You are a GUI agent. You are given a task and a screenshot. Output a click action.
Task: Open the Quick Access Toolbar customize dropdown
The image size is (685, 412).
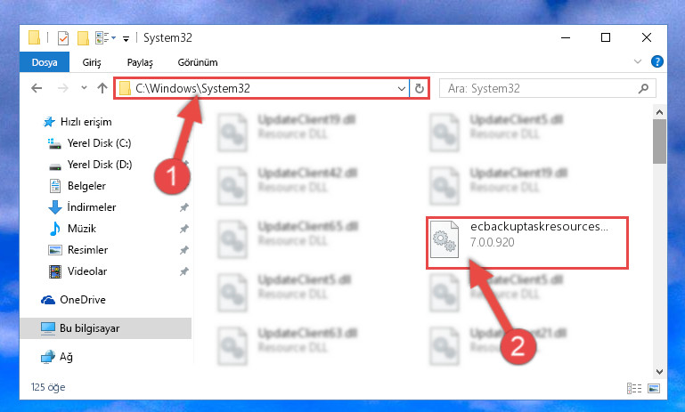[x=126, y=39]
